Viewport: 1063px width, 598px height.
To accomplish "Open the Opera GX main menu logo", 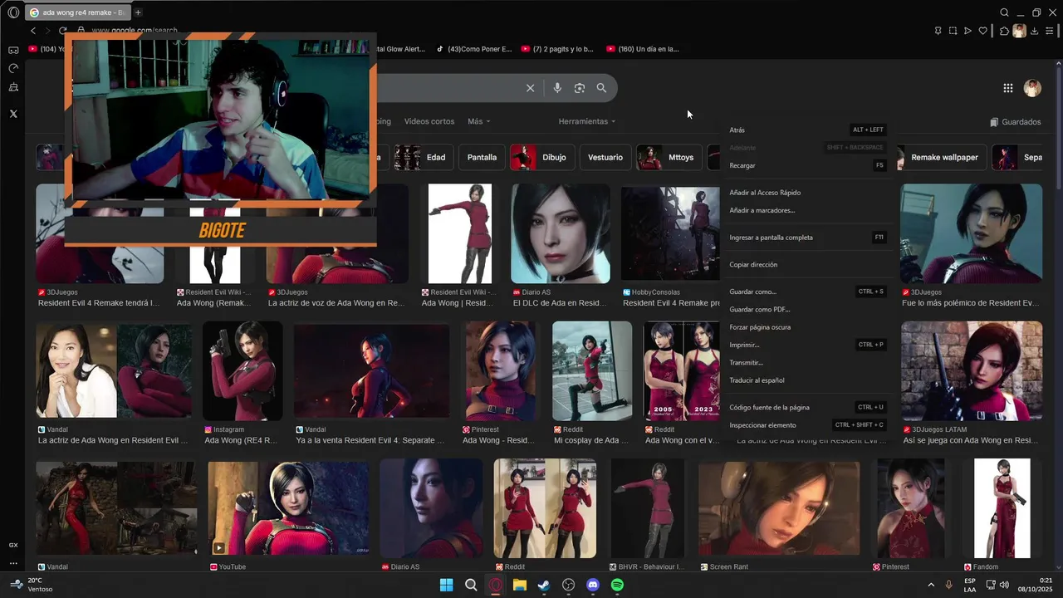I will click(13, 12).
